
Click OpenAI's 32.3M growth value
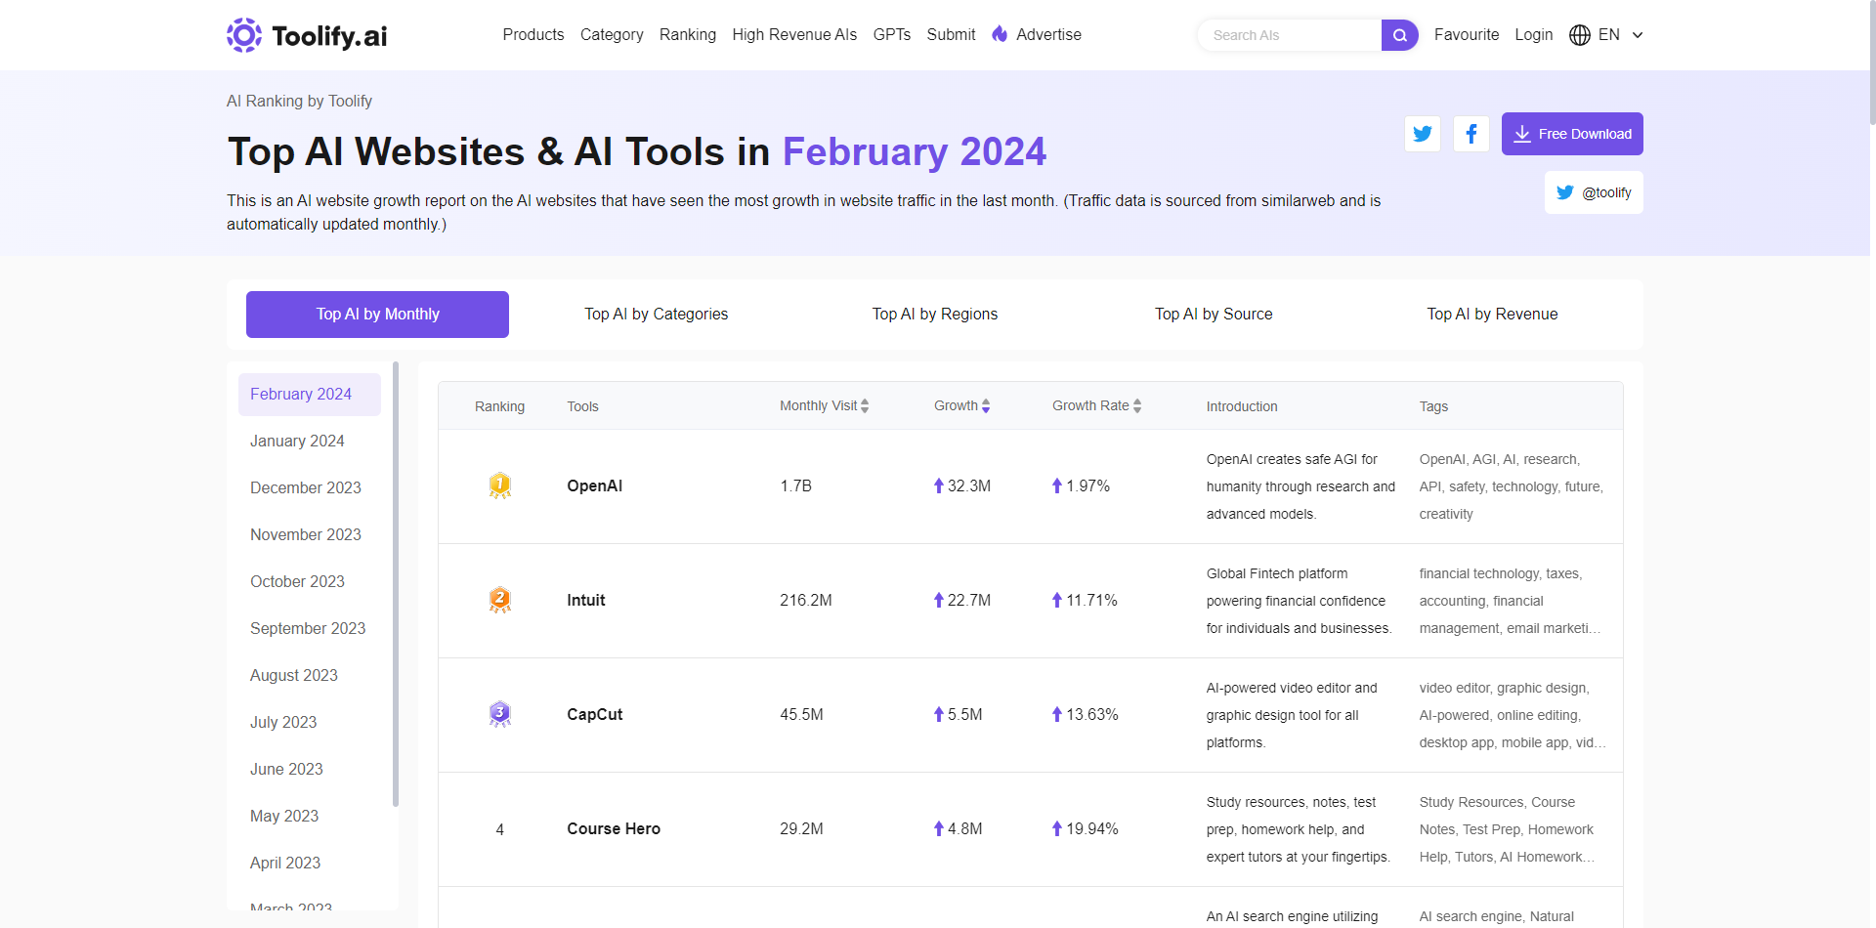click(x=968, y=485)
